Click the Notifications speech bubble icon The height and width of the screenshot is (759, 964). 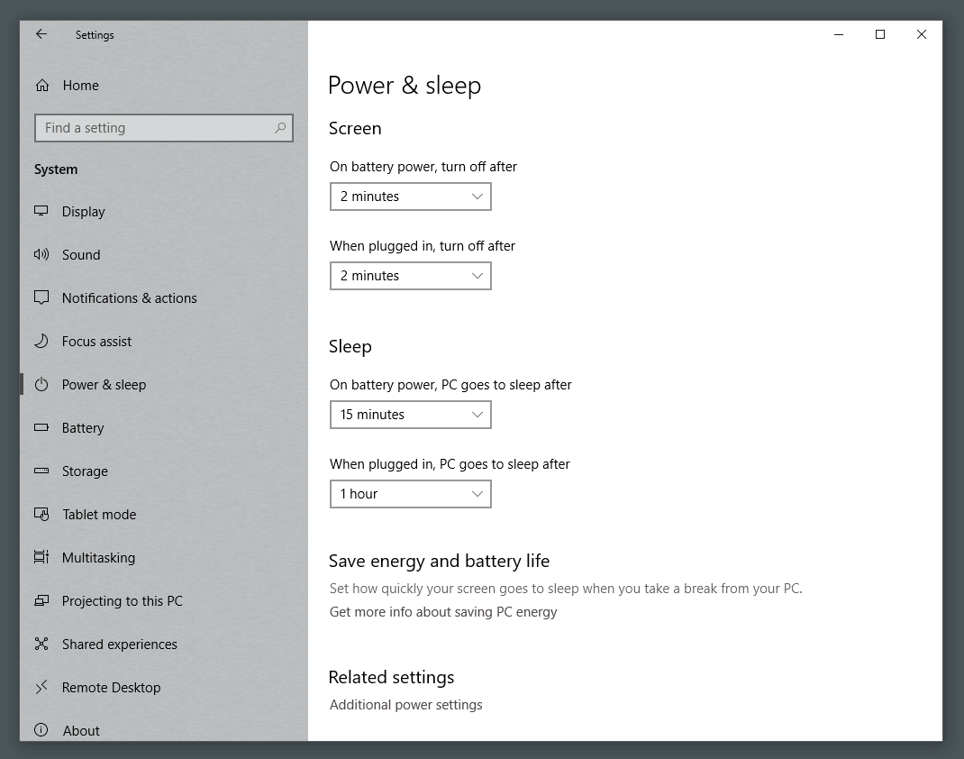tap(41, 297)
